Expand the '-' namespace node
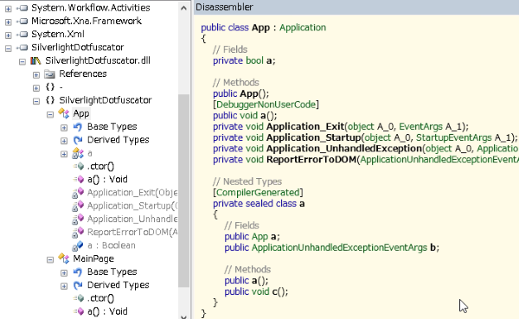The width and height of the screenshot is (519, 319). [x=36, y=88]
